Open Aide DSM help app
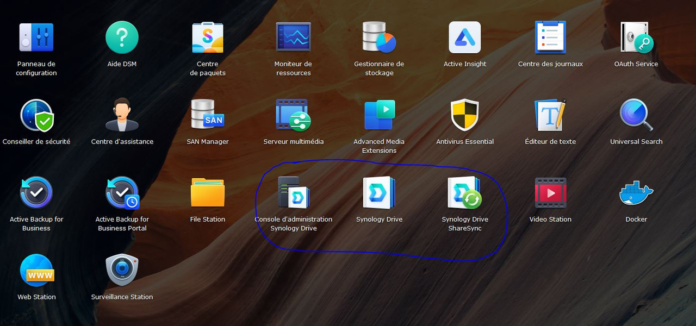 tap(122, 37)
